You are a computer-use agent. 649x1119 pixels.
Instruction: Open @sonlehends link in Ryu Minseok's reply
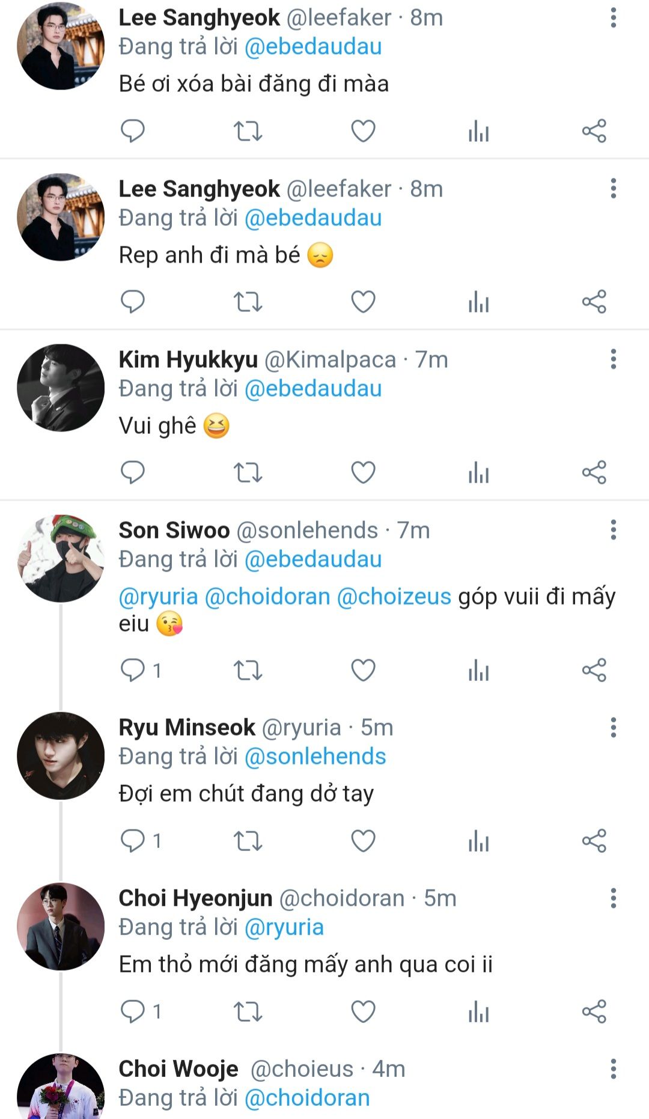tap(315, 757)
